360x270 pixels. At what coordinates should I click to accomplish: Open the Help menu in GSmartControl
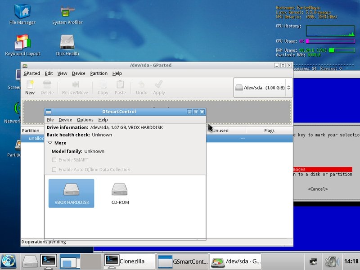coord(103,120)
